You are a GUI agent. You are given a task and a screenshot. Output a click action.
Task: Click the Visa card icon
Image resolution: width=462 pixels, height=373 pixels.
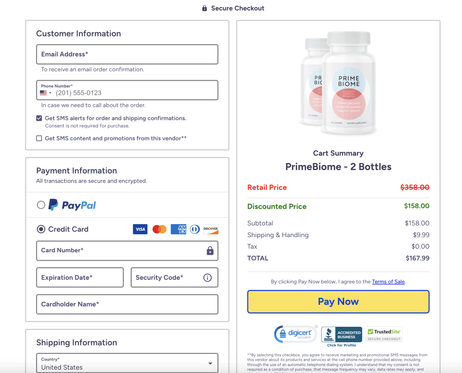click(140, 229)
